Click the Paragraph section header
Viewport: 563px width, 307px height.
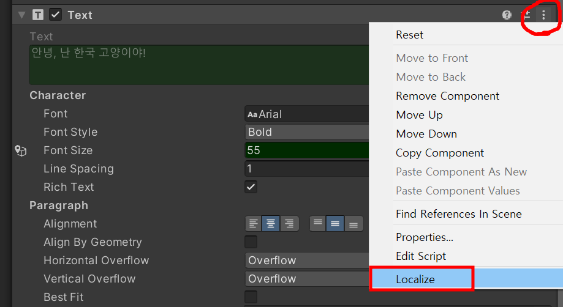tap(59, 205)
